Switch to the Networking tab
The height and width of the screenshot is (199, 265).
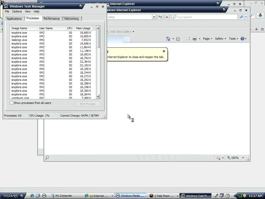coord(71,19)
